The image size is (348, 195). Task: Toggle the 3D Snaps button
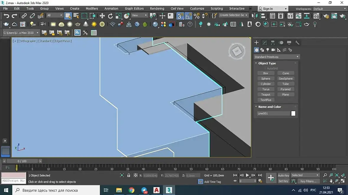pos(180,16)
